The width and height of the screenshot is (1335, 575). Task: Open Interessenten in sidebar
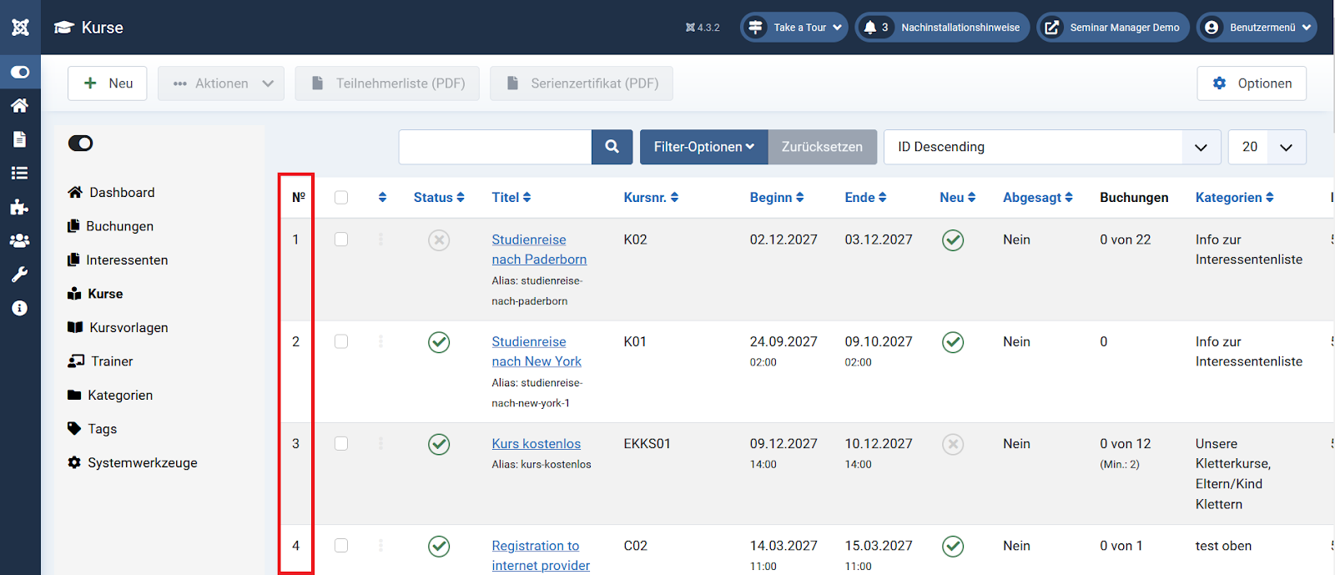click(x=118, y=260)
